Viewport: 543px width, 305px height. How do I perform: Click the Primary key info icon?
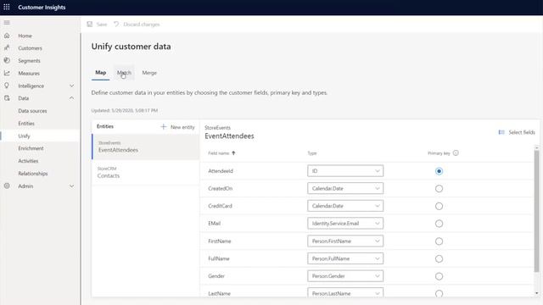tap(456, 152)
